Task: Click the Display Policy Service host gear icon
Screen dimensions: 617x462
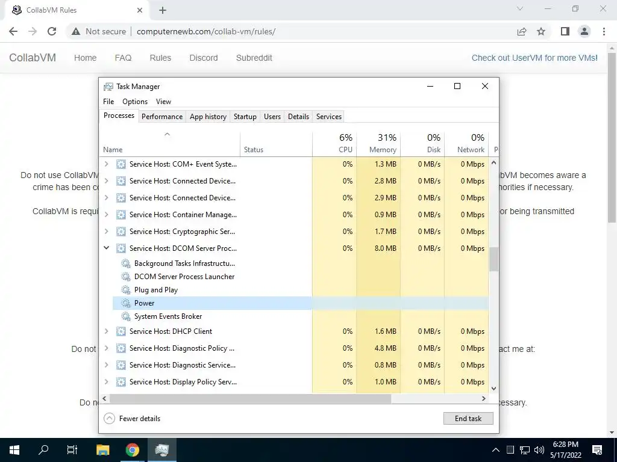Action: pos(121,382)
